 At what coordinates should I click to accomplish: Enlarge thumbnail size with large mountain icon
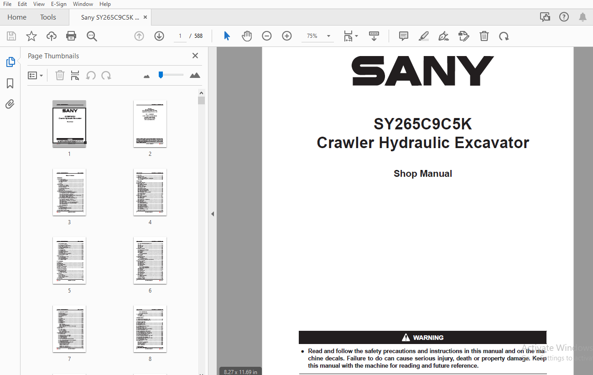195,75
